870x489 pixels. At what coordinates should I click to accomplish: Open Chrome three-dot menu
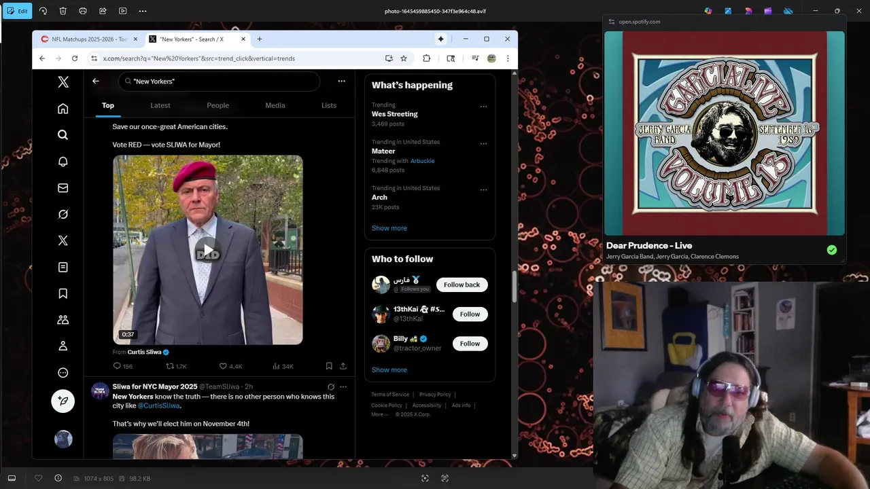508,58
